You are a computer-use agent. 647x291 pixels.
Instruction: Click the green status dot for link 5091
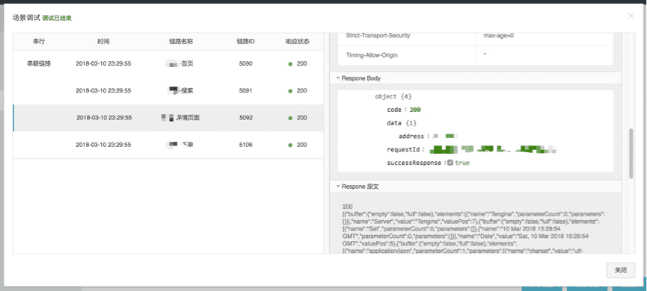coord(290,91)
